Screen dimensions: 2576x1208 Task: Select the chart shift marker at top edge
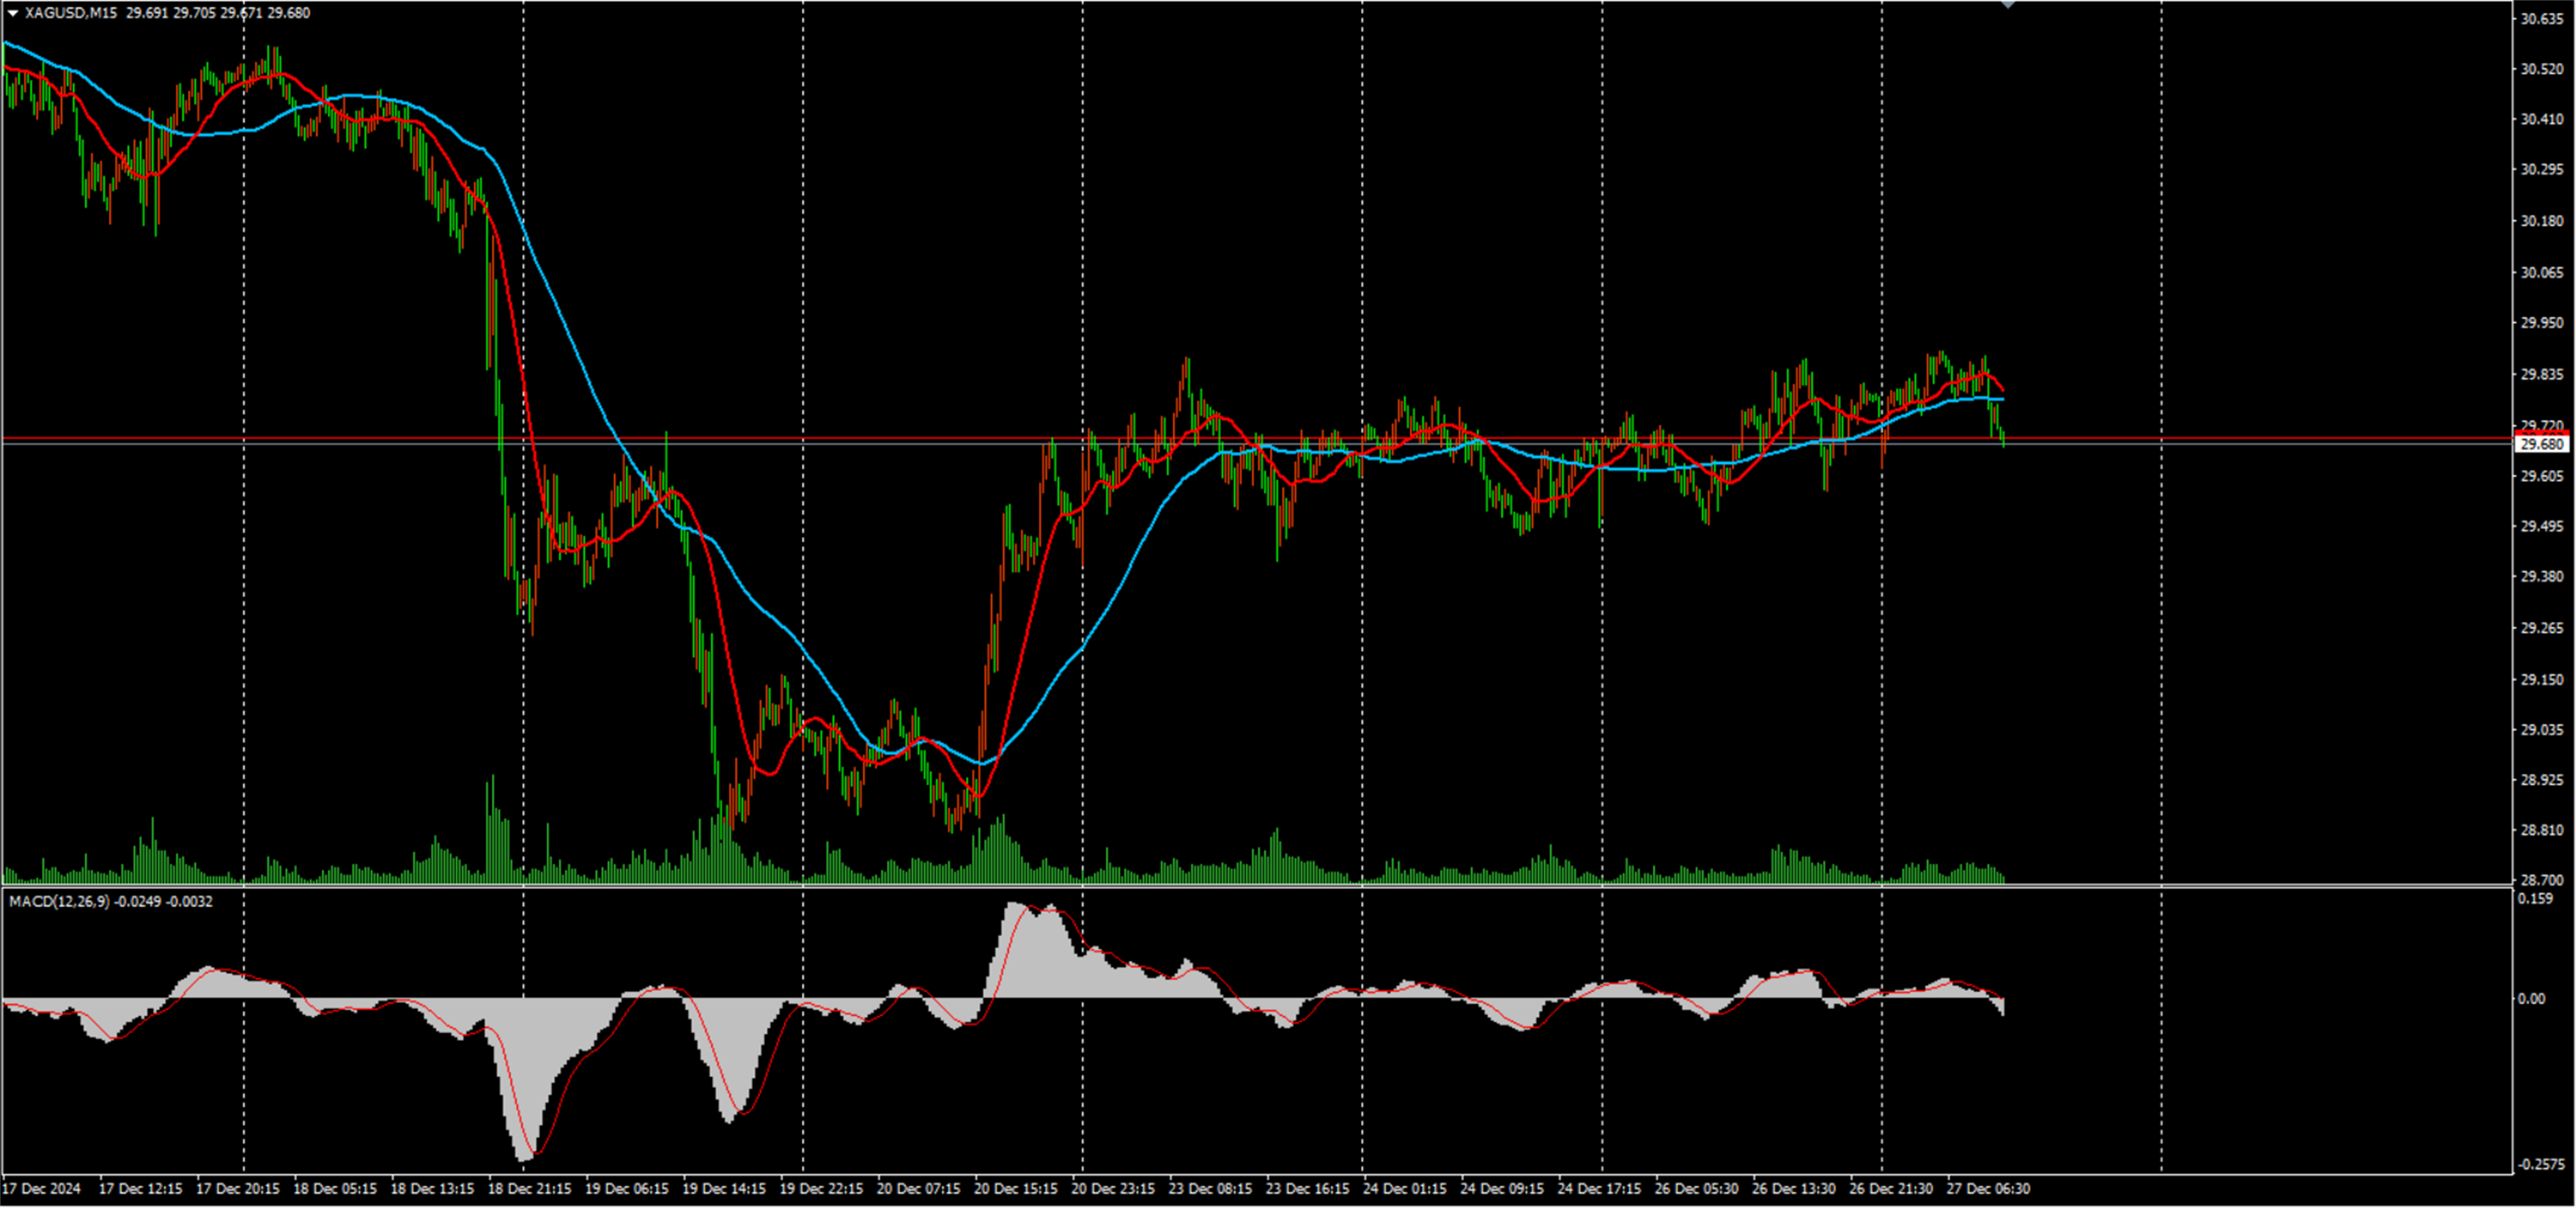tap(2007, 5)
